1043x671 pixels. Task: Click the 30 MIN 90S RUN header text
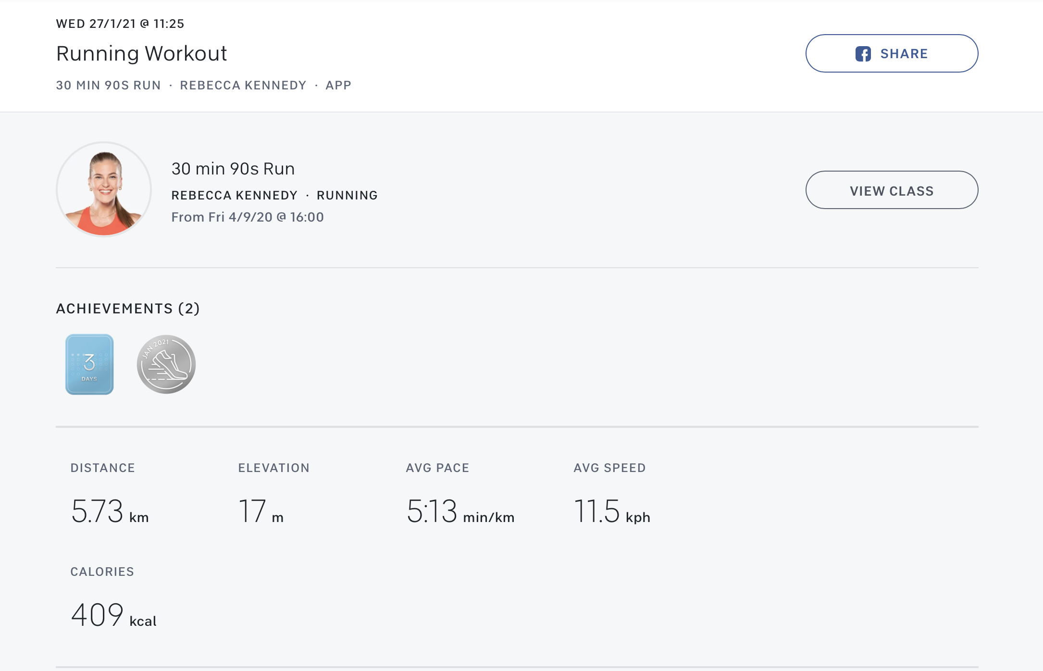point(108,86)
